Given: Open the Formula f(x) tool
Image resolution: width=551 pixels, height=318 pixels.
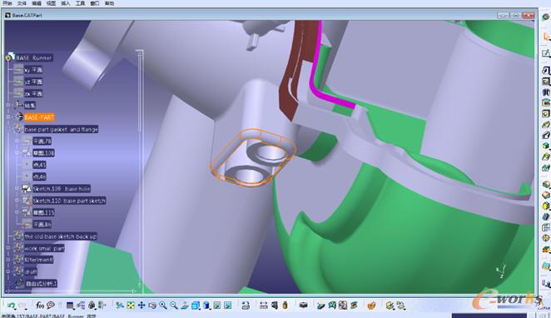Looking at the screenshot, I should pyautogui.click(x=40, y=306).
